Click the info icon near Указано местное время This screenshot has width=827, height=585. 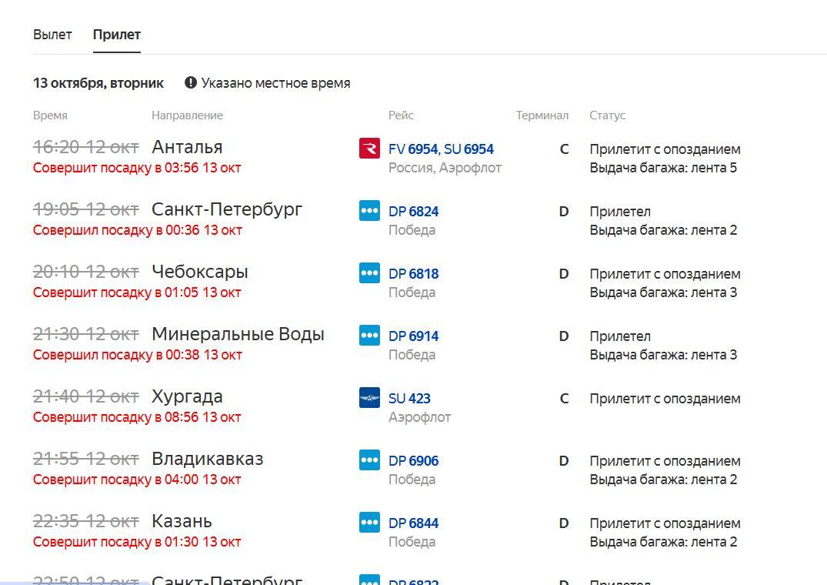190,83
